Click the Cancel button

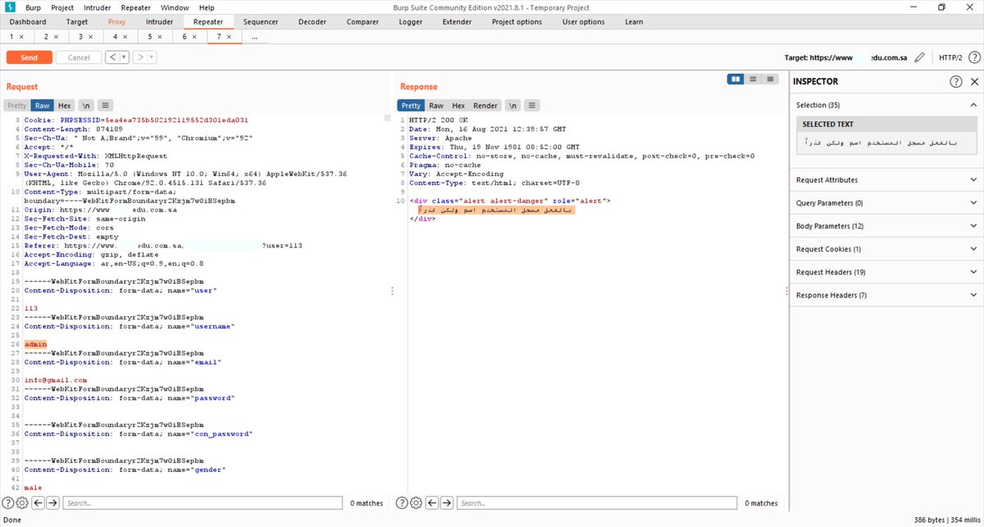pos(79,57)
